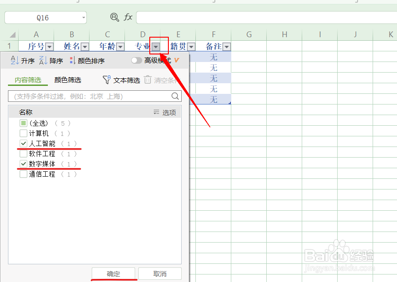Open the 选项 list options icon
397x282 pixels.
(156, 112)
